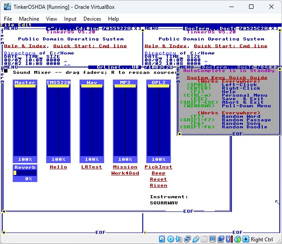This screenshot has width=282, height=244.
Task: Open MENU of the Sound Mixer window
Action: click(x=11, y=67)
